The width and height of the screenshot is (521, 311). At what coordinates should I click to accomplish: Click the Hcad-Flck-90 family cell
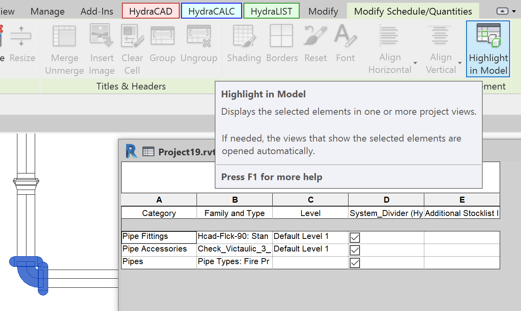(235, 237)
